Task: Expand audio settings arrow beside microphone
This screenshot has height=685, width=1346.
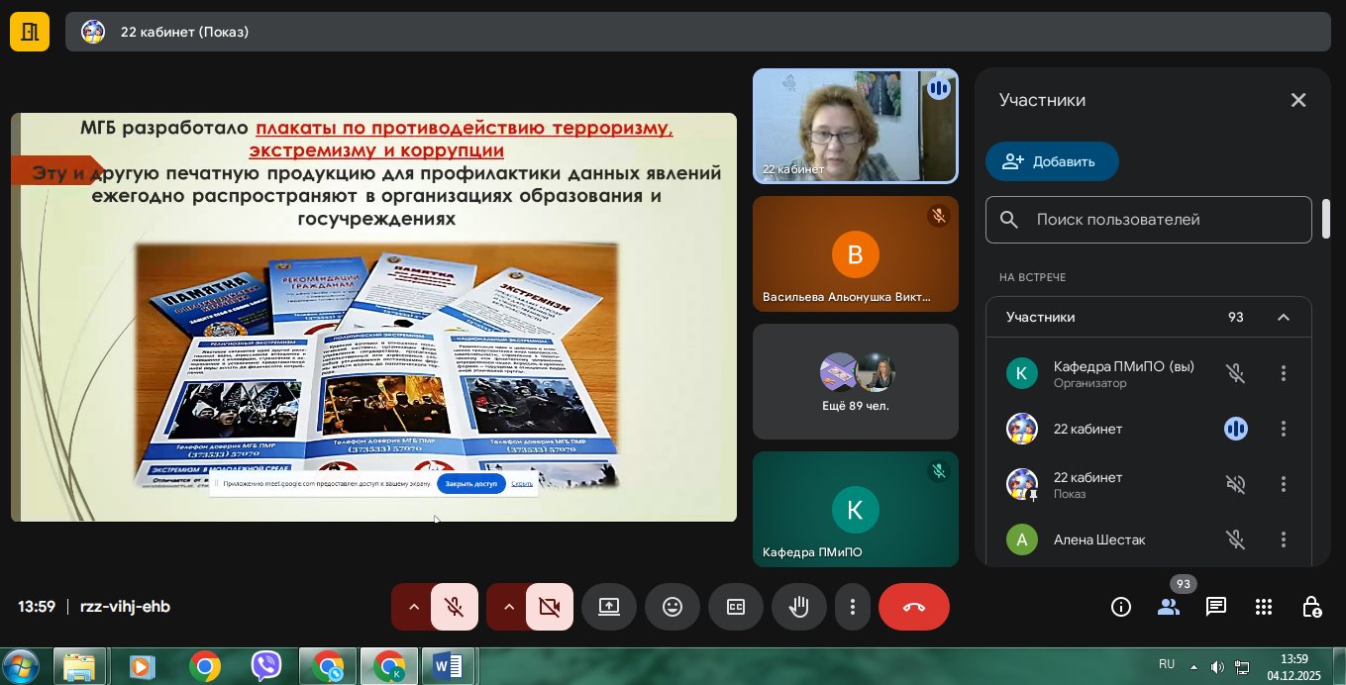Action: [413, 607]
